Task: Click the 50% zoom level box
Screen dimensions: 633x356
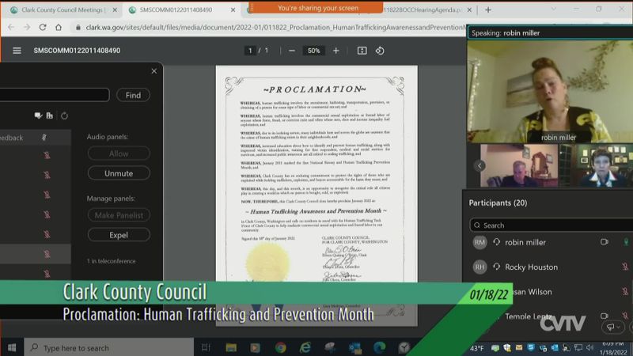Action: 313,51
